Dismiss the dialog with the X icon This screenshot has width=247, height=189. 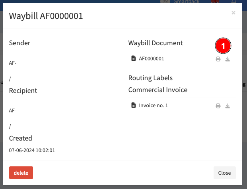[x=233, y=13]
